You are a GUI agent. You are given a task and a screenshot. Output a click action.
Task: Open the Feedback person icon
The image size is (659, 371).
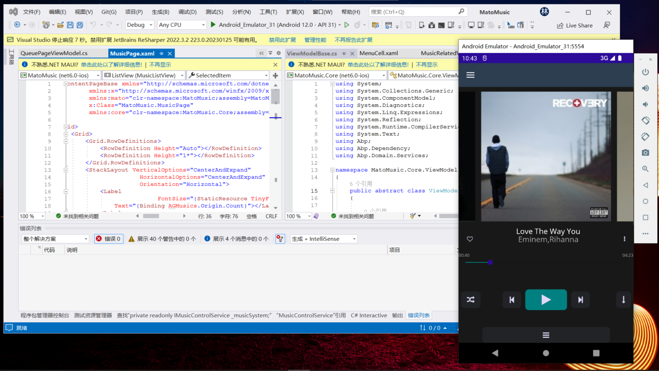point(607,25)
